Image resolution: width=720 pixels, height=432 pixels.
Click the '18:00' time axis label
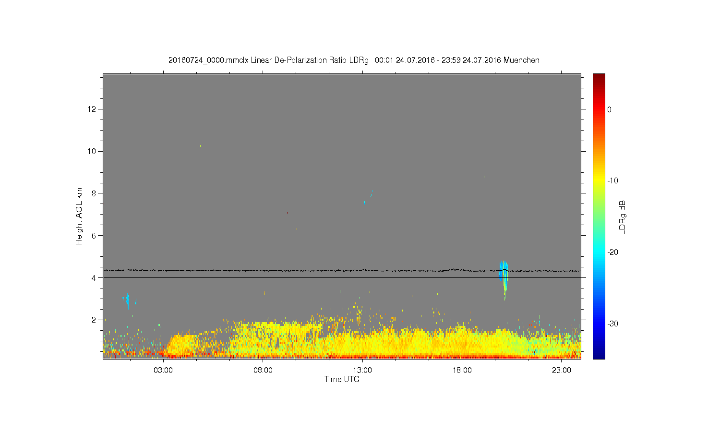pyautogui.click(x=462, y=371)
